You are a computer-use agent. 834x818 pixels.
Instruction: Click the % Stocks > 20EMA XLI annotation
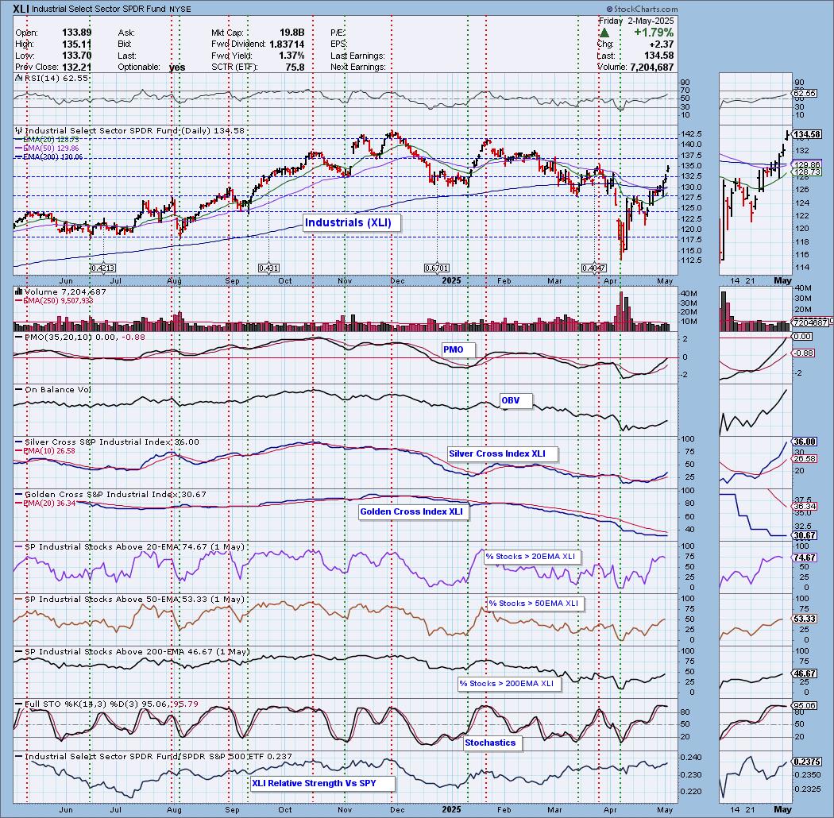pos(532,557)
